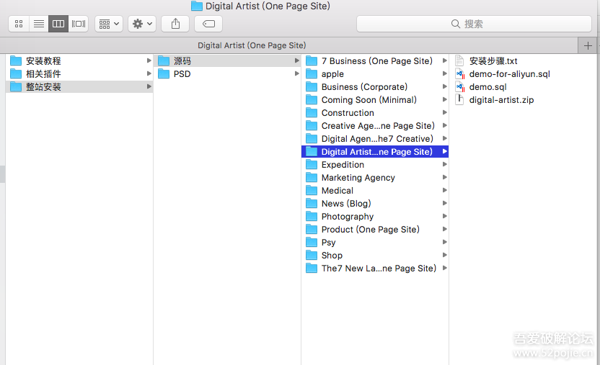
Task: Click the Share toolbar button
Action: 175,24
